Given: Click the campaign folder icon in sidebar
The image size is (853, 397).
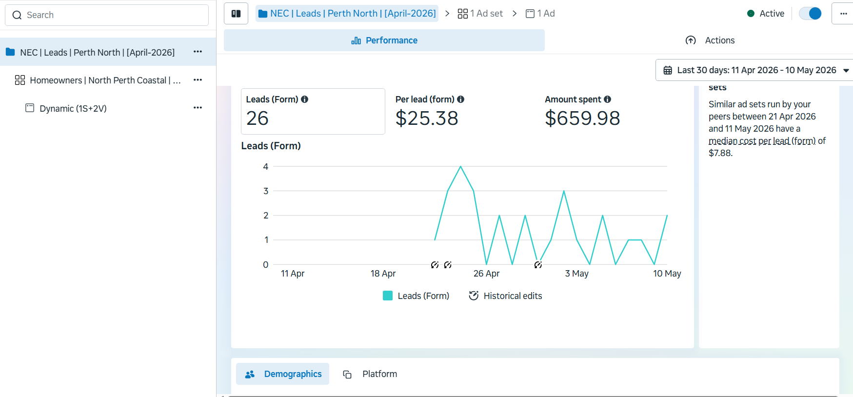Looking at the screenshot, I should click(x=10, y=52).
